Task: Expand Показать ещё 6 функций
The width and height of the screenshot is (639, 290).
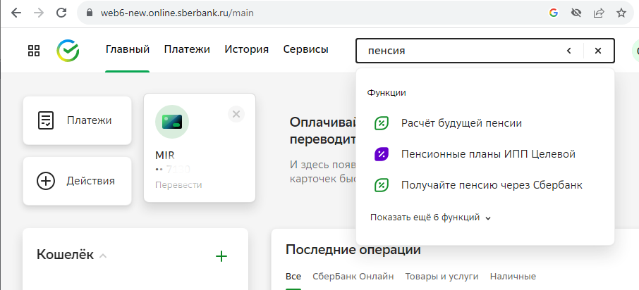Action: tap(430, 217)
